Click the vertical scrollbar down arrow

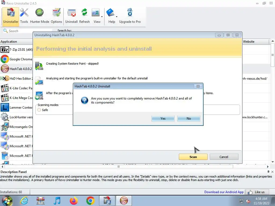(x=273, y=162)
